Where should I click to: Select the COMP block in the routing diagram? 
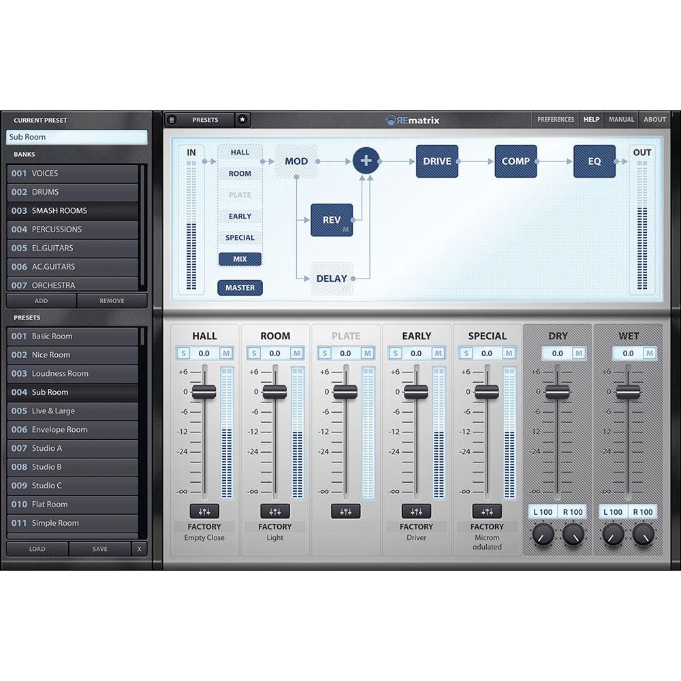tap(516, 161)
